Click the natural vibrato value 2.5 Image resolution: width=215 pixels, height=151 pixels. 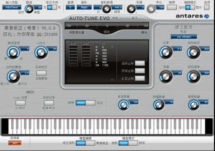click(x=25, y=73)
